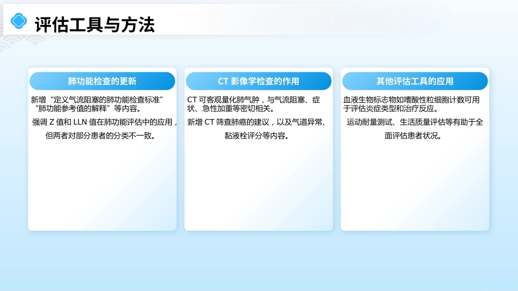Select the line 于评估炎症类型和治疗反应
The width and height of the screenshot is (518, 291).
pyautogui.click(x=391, y=108)
